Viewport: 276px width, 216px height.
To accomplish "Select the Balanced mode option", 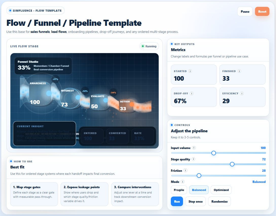I will 199,190.
